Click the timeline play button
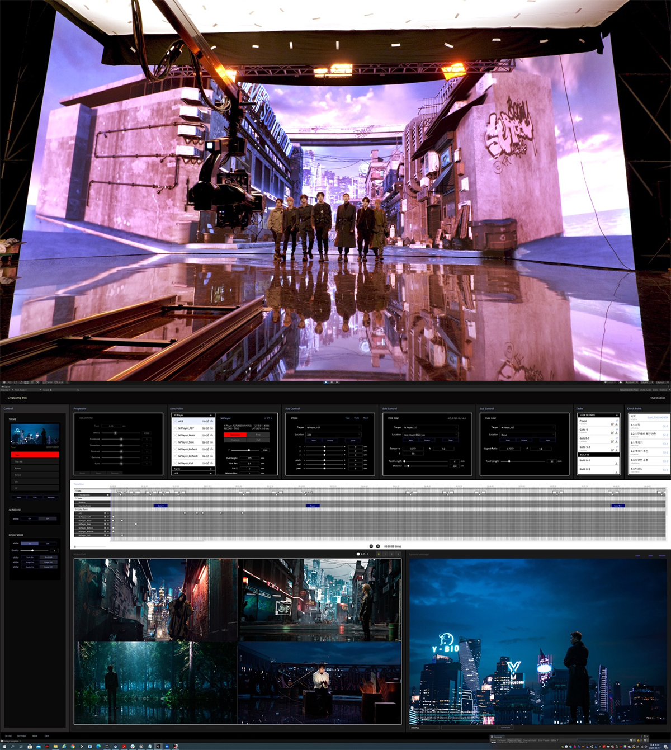671x750 pixels. (371, 546)
